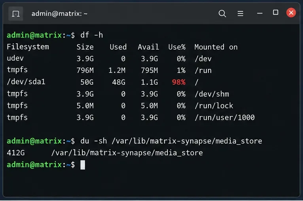Click the 796M size value
Image resolution: width=303 pixels, height=201 pixels.
coord(85,71)
